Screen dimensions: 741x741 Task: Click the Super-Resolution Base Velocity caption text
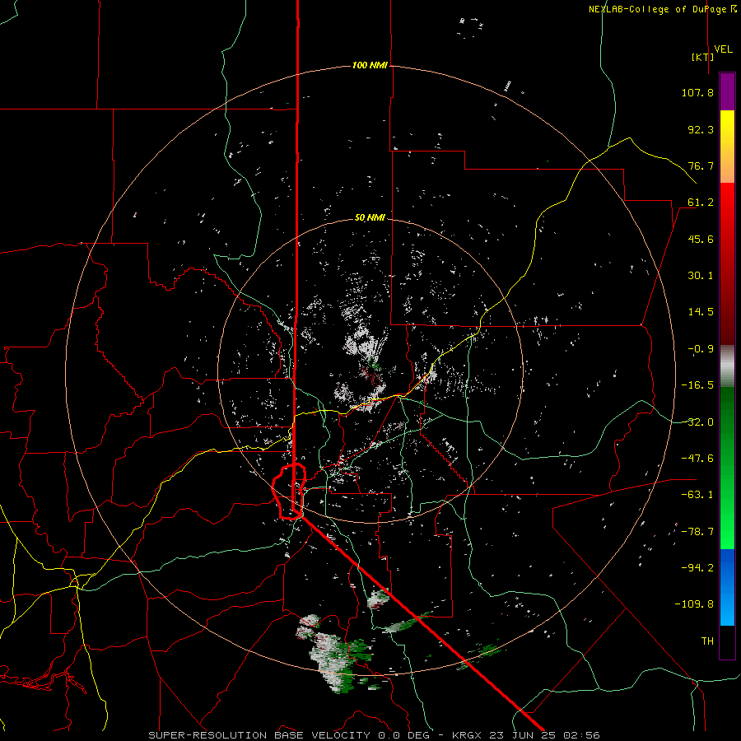tap(374, 735)
